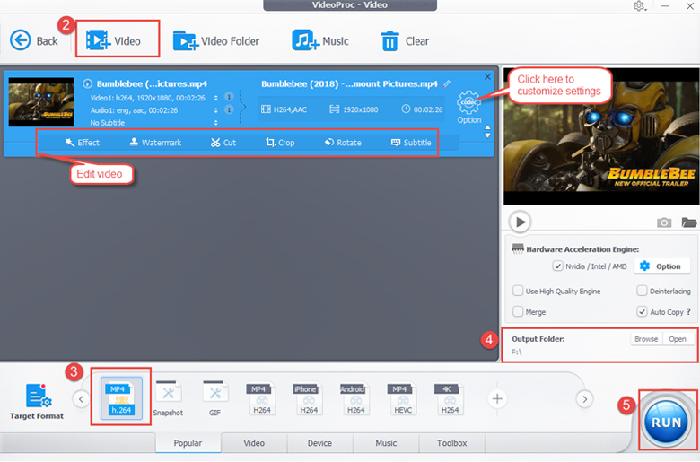Screen dimensions: 700x462
Task: Take a snapshot with camera icon
Action: coord(664,222)
